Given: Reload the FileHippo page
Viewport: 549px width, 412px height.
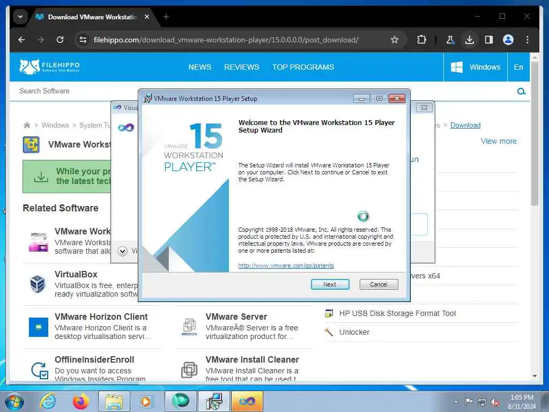Looking at the screenshot, I should (60, 40).
